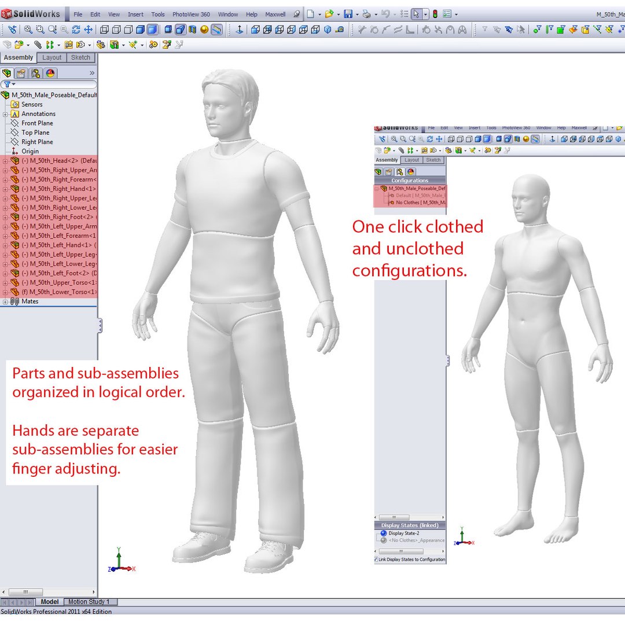Select the Model tab at the bottom

coord(49,601)
